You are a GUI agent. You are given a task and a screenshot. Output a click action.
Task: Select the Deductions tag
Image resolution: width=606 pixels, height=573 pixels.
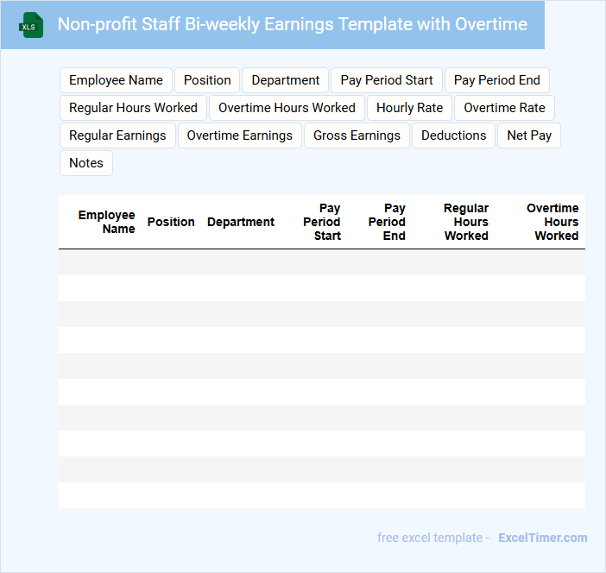click(453, 135)
